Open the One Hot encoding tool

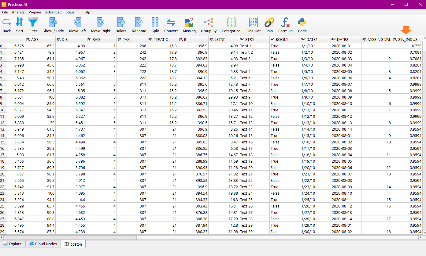(x=254, y=23)
